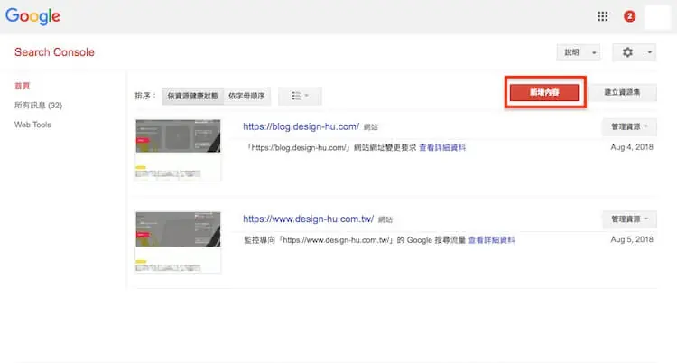Click the Google logo
The image size is (677, 363).
pyautogui.click(x=32, y=16)
